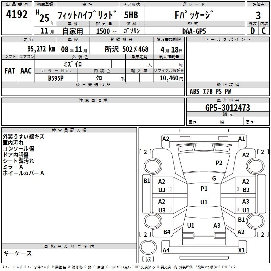Viewport: 271px width, 271px height.
Task: Select the overall score 3 box
Action: [258, 16]
